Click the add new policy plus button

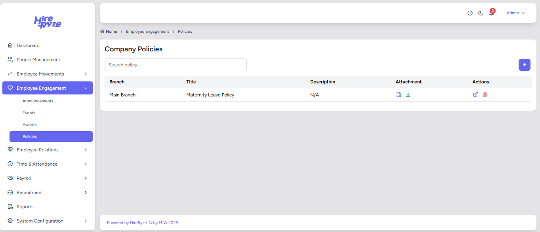click(524, 65)
